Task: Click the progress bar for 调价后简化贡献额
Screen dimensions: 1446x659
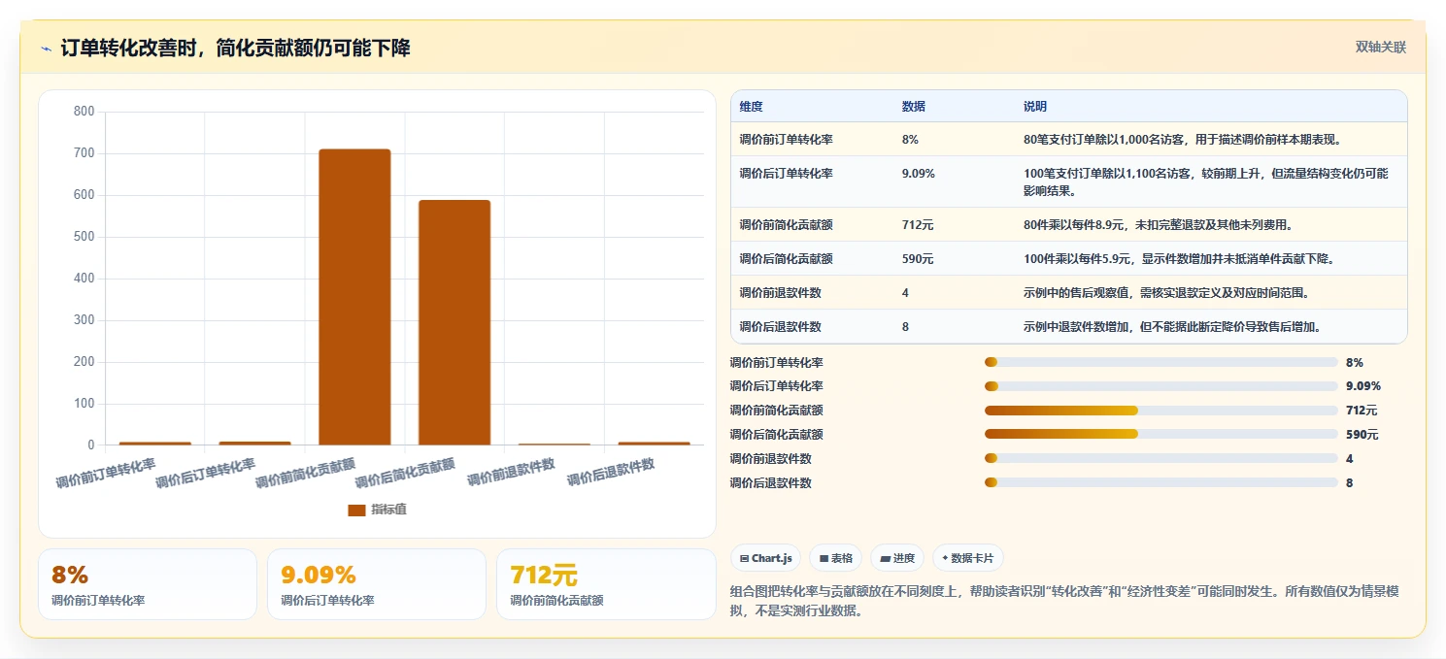Action: 1161,434
